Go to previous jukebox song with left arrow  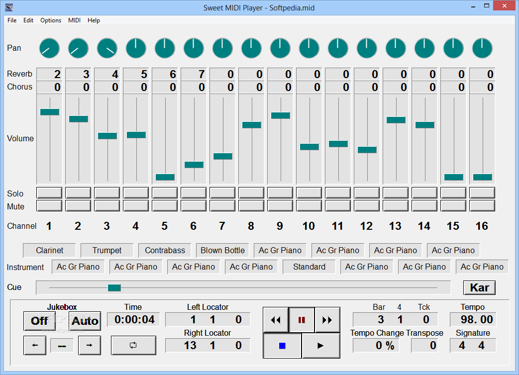(x=35, y=345)
